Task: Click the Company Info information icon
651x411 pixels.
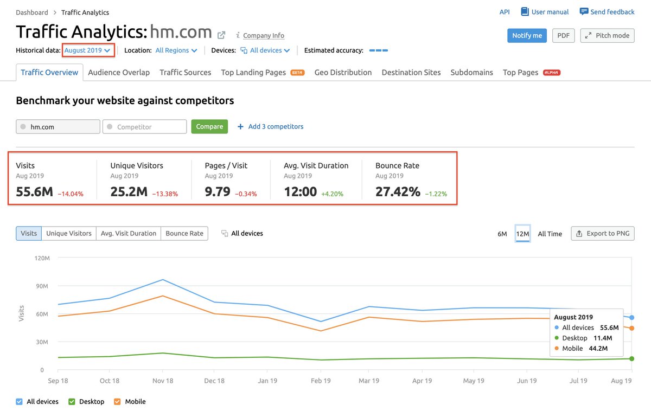Action: click(x=237, y=35)
